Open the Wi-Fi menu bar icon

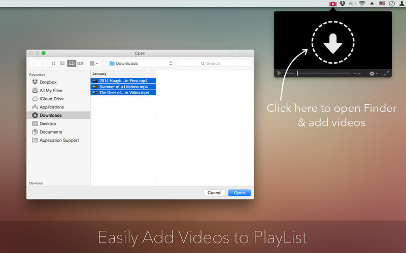[x=362, y=4]
